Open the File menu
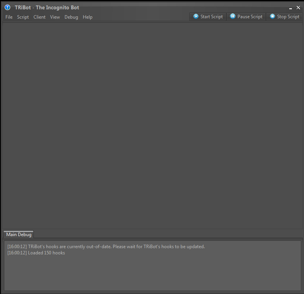 coord(9,17)
